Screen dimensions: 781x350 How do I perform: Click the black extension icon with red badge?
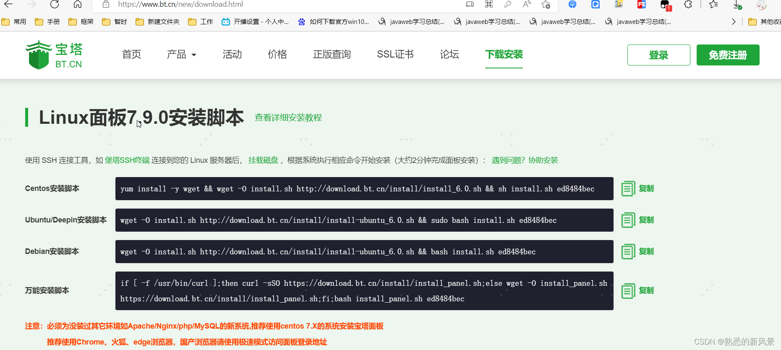click(x=666, y=5)
